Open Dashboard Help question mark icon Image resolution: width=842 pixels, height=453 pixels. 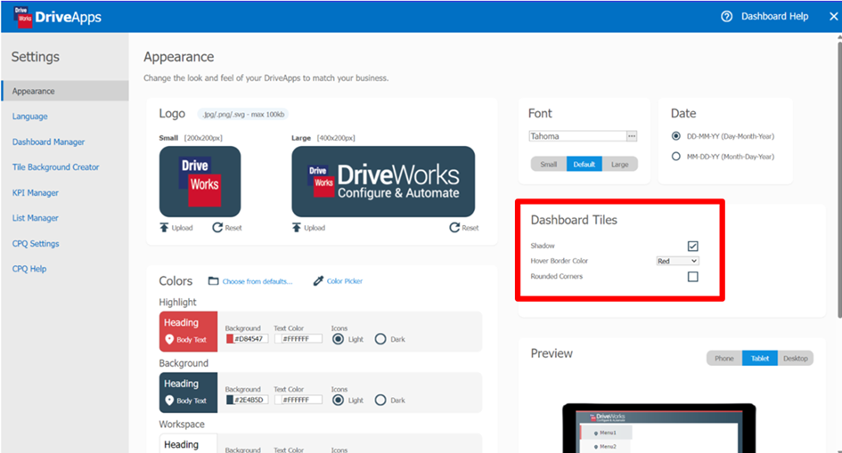pos(726,17)
